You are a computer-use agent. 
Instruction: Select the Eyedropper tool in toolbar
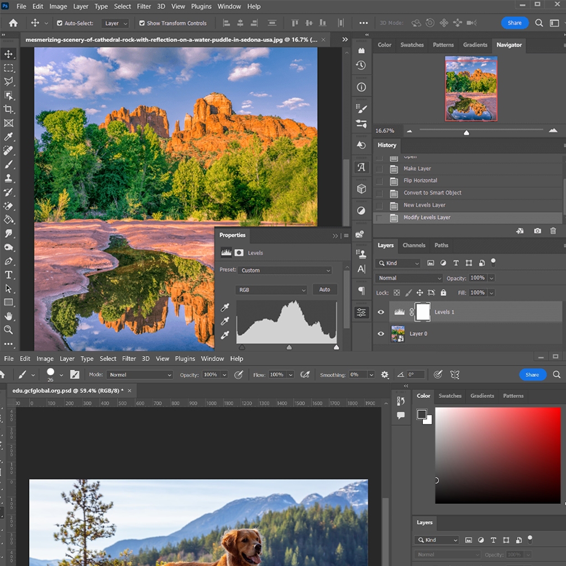click(x=8, y=137)
